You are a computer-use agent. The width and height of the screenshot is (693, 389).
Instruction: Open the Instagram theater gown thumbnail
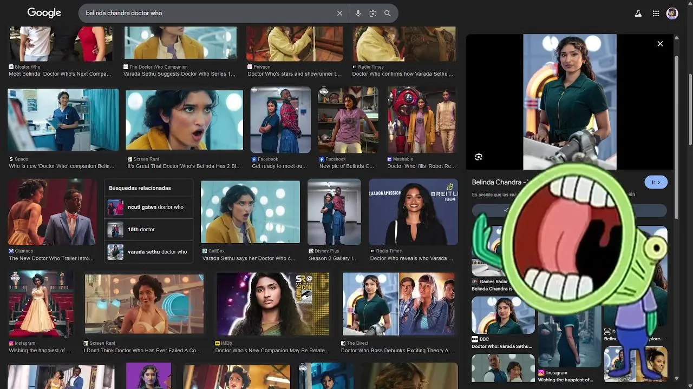pyautogui.click(x=41, y=304)
